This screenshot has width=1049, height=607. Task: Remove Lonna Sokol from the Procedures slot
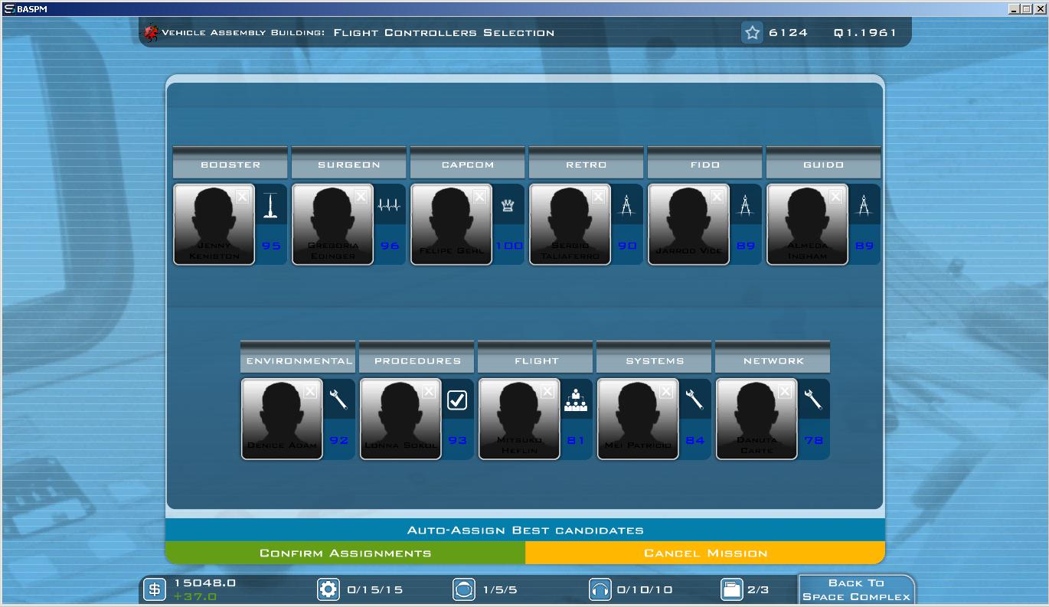point(428,392)
